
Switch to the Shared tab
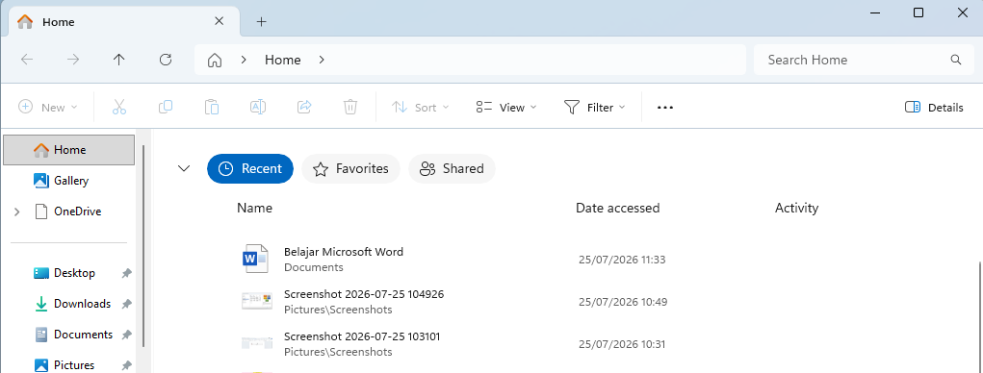tap(452, 168)
